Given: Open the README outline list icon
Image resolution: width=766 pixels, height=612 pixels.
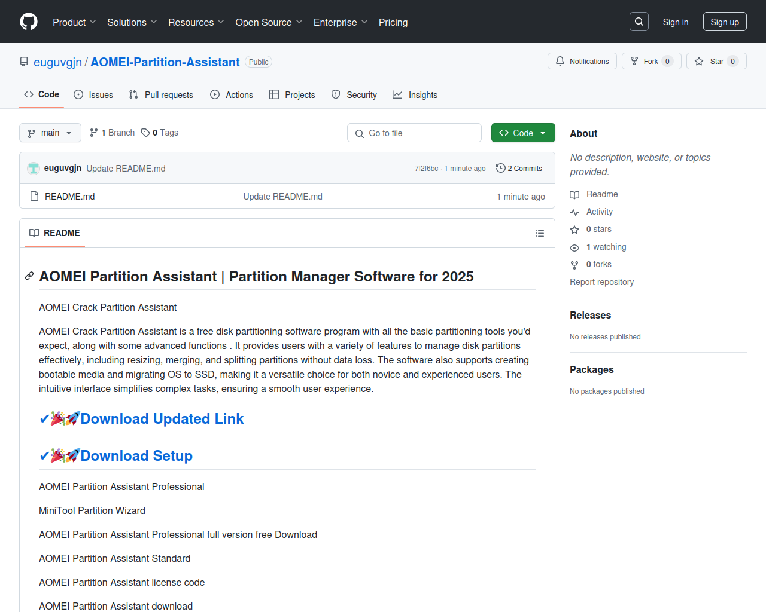Looking at the screenshot, I should pyautogui.click(x=540, y=233).
